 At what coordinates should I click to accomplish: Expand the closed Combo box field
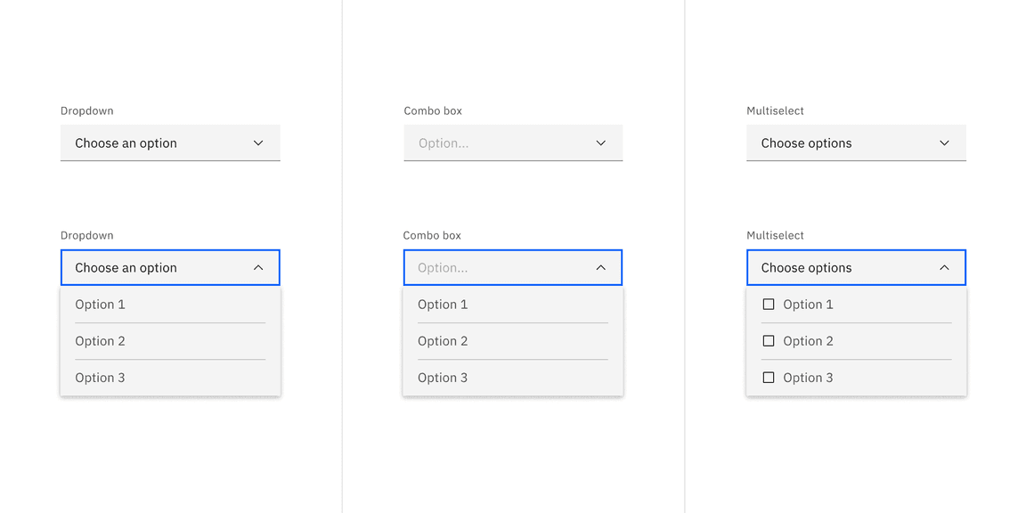512,142
